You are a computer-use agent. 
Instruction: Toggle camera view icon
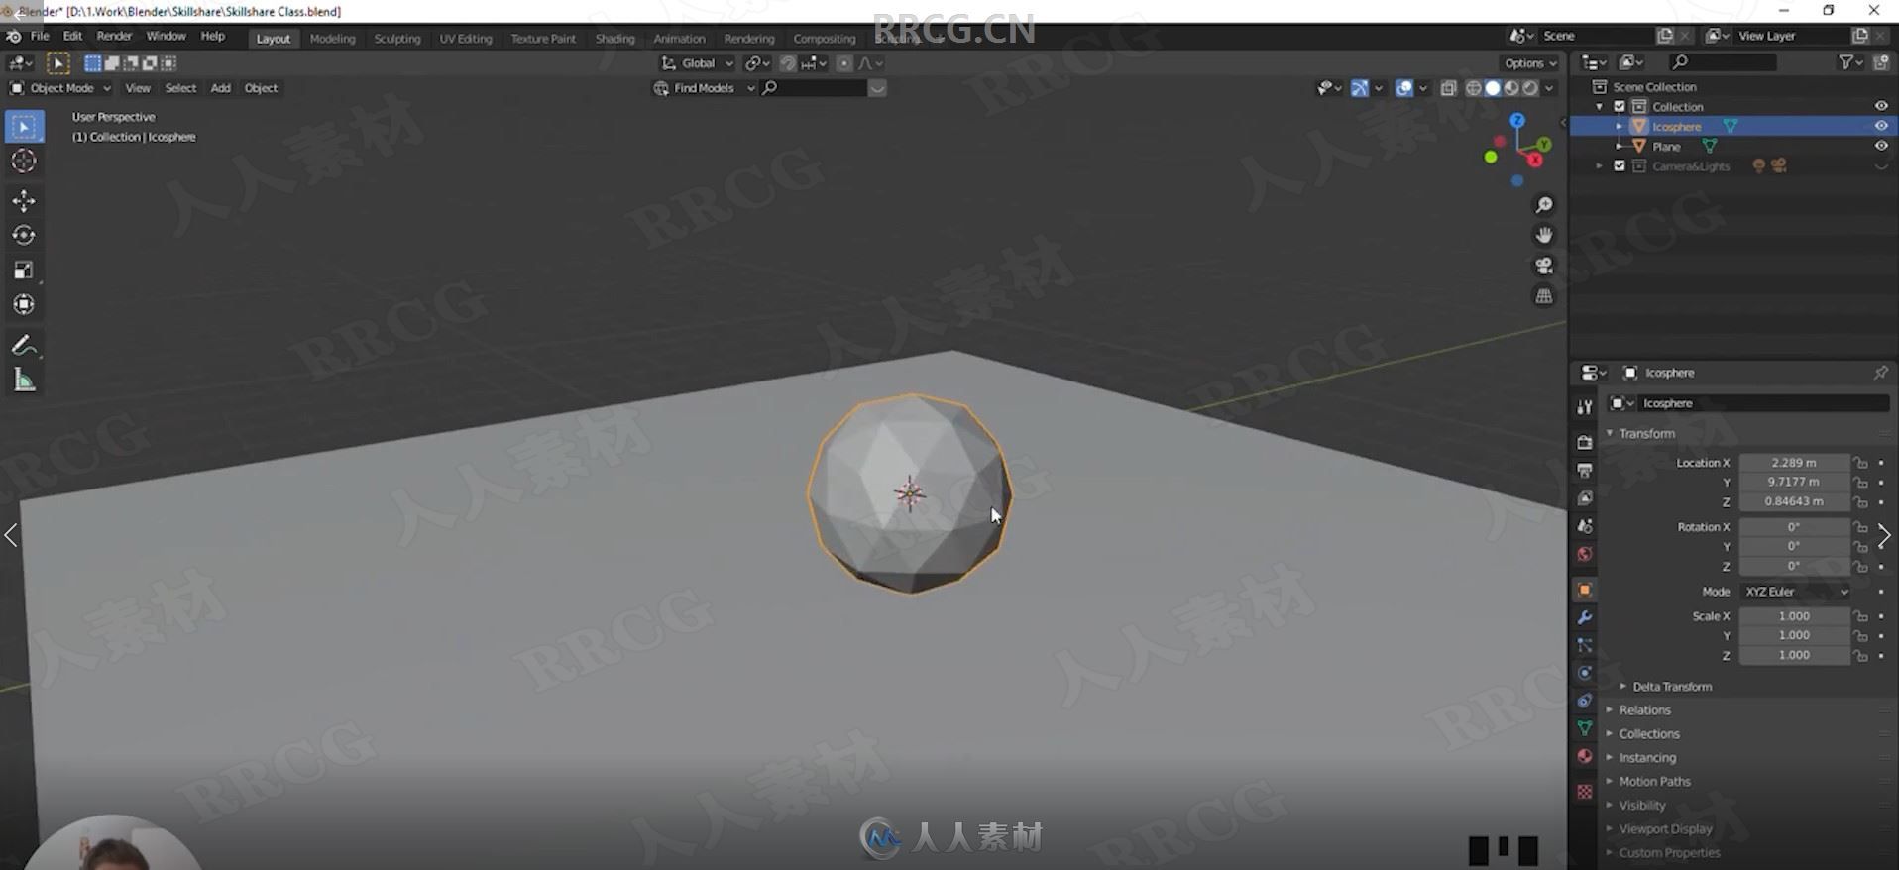click(1544, 266)
